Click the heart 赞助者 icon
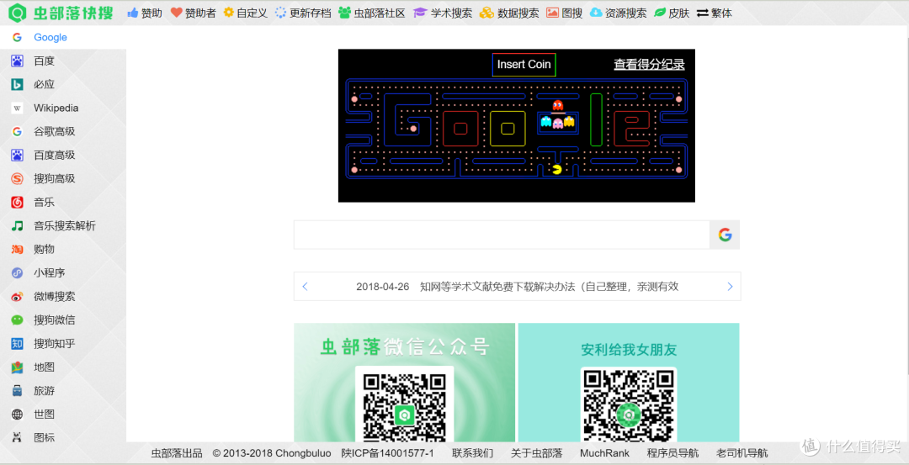This screenshot has width=909, height=465. (176, 13)
